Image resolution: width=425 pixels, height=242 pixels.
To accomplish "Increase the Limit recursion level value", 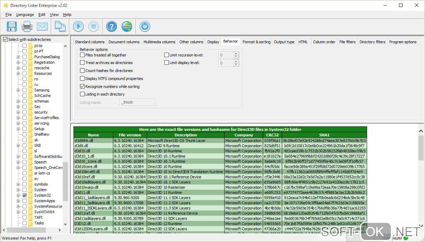I will 235,52.
